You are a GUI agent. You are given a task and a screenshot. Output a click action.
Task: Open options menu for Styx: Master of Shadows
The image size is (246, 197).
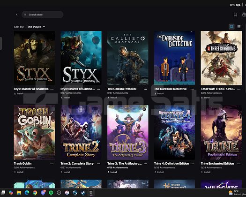(x=52, y=89)
